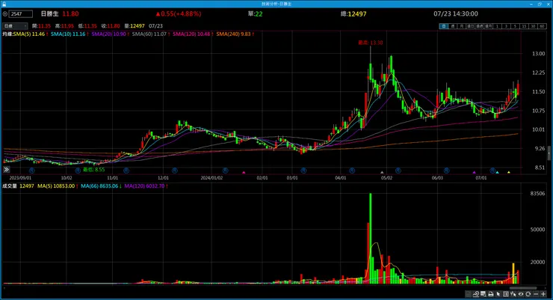This screenshot has height=300, width=553.
Task: Select the adjusted monthly (還月) period
Action: (x=489, y=26)
